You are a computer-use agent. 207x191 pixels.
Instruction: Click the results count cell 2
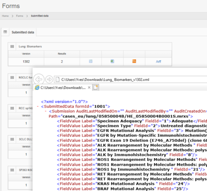[62, 62]
